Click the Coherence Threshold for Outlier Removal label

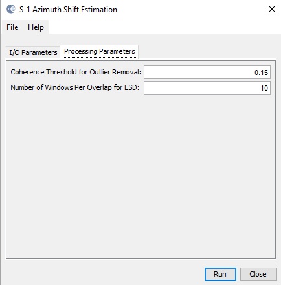76,72
